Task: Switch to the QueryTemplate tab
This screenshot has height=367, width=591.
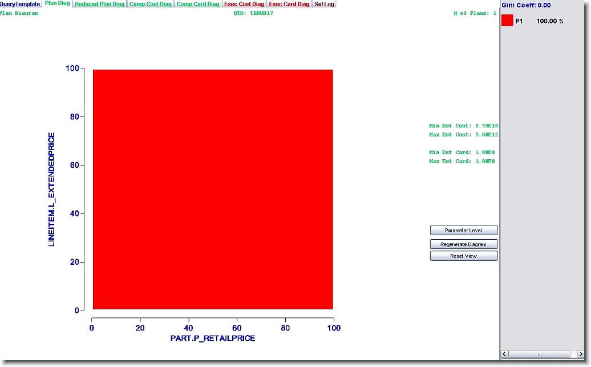Action: click(20, 4)
